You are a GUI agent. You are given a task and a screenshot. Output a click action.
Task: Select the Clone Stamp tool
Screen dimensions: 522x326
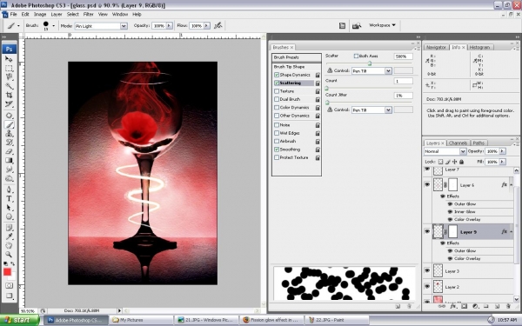[x=9, y=134]
